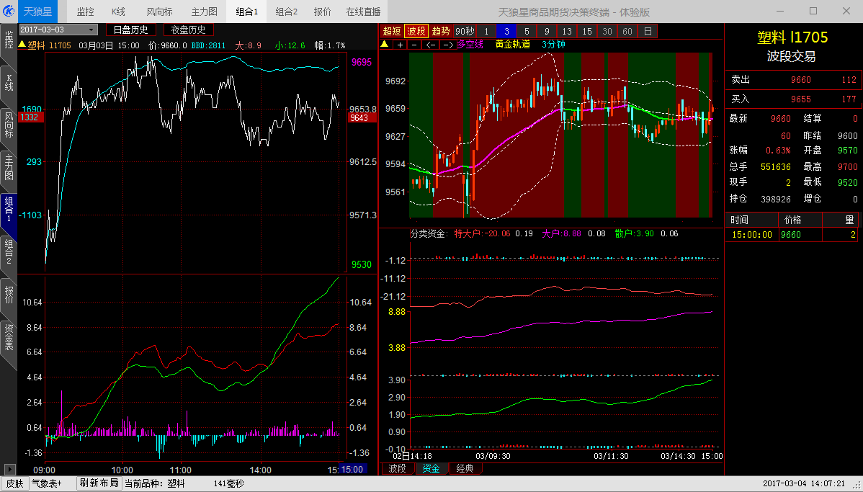Select the active 3 minute period button
Viewport: 863px width, 492px height.
pos(506,32)
